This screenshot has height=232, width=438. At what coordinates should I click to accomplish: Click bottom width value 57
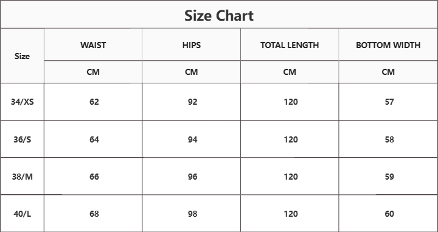tap(389, 102)
